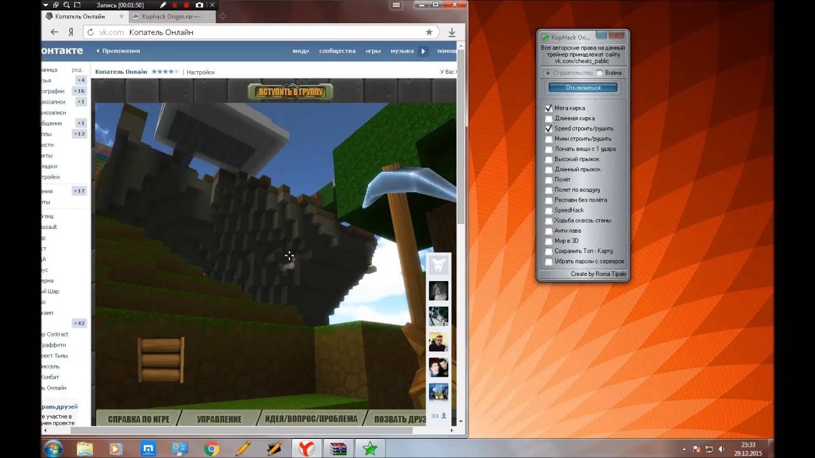Open a new browser tab with plus
Image resolution: width=815 pixels, height=458 pixels.
click(223, 16)
